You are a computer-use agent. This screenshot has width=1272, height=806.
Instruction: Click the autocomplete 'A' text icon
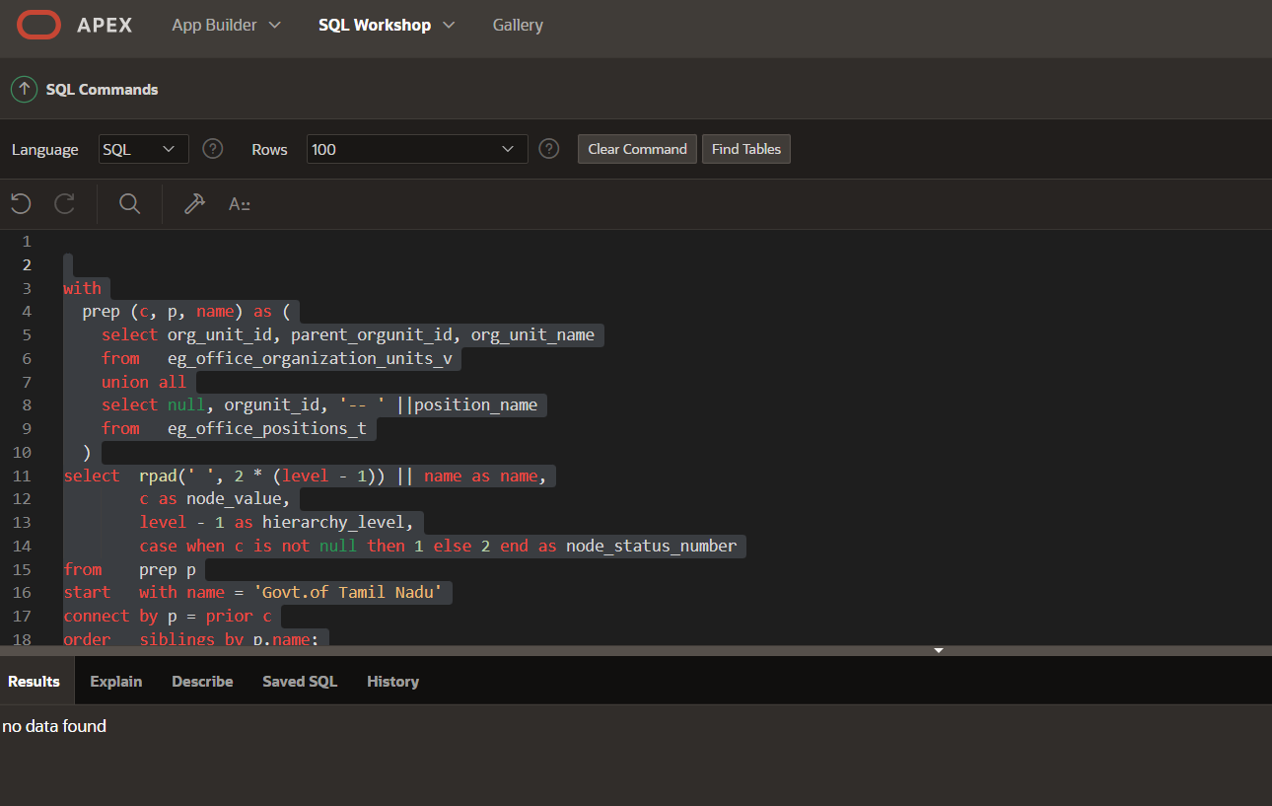click(x=239, y=204)
